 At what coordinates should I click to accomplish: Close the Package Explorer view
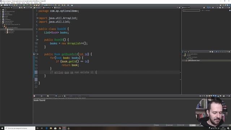click(12, 8)
